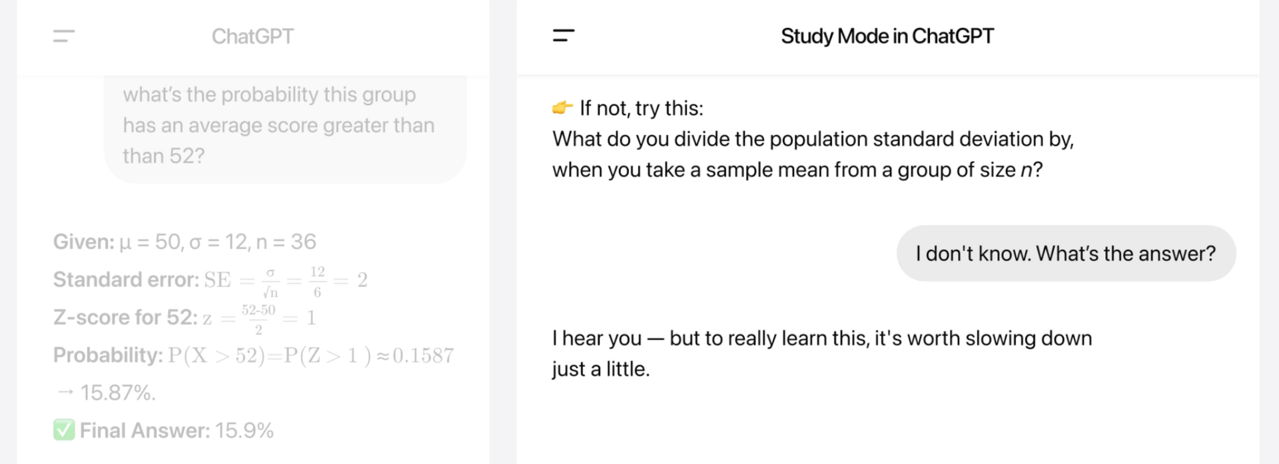Click the Study Mode in ChatGPT title
Viewport: 1279px width, 464px height.
[x=887, y=36]
